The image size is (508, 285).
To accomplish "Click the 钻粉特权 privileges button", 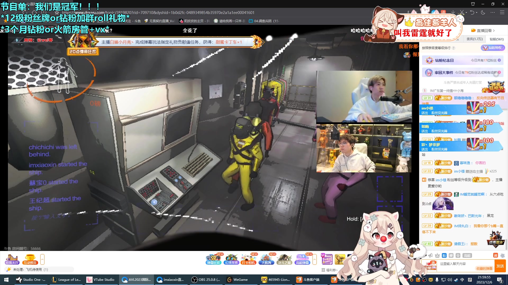I will (x=493, y=48).
